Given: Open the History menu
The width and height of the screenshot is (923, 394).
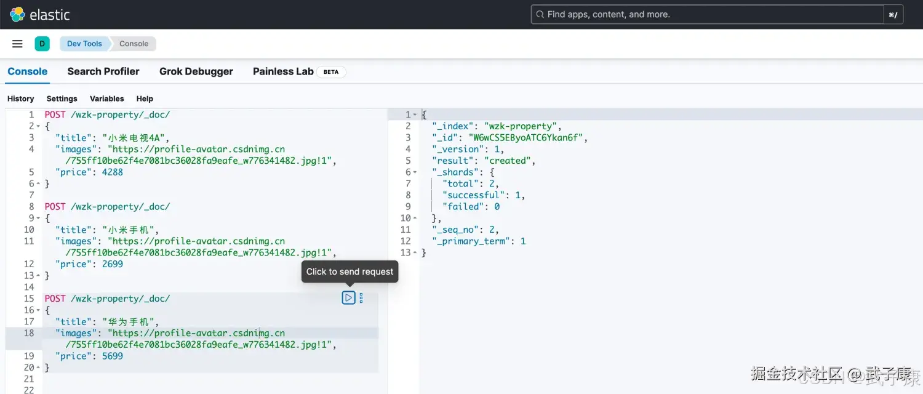Looking at the screenshot, I should tap(20, 98).
